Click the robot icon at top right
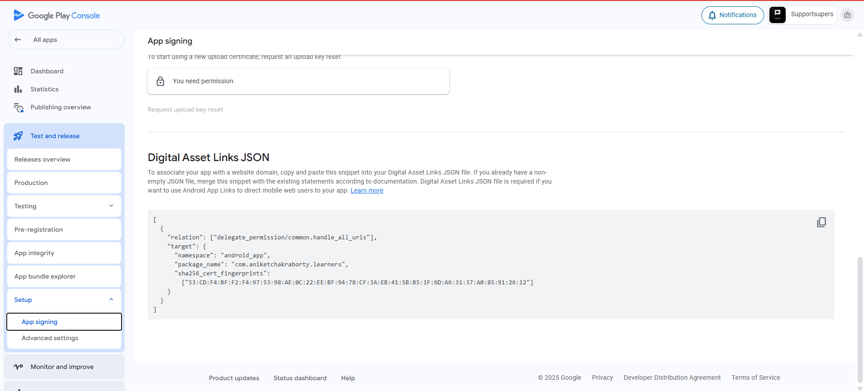Screen dimensions: 864x391 pos(847,15)
